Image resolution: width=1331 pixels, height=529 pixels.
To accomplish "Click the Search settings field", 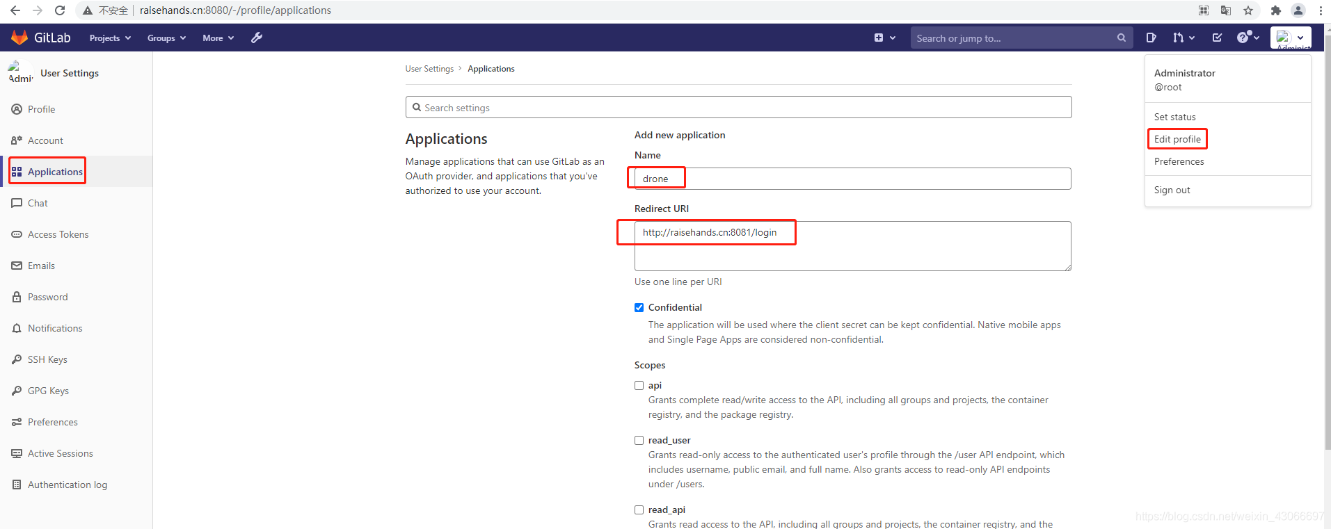I will 738,108.
